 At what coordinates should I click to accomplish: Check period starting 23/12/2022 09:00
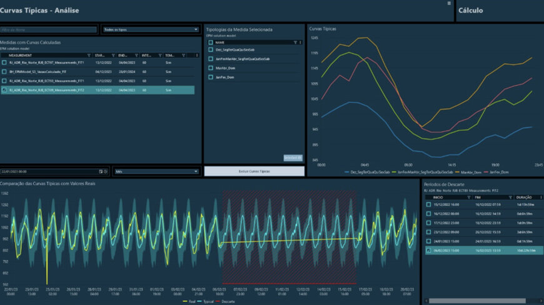[429, 232]
